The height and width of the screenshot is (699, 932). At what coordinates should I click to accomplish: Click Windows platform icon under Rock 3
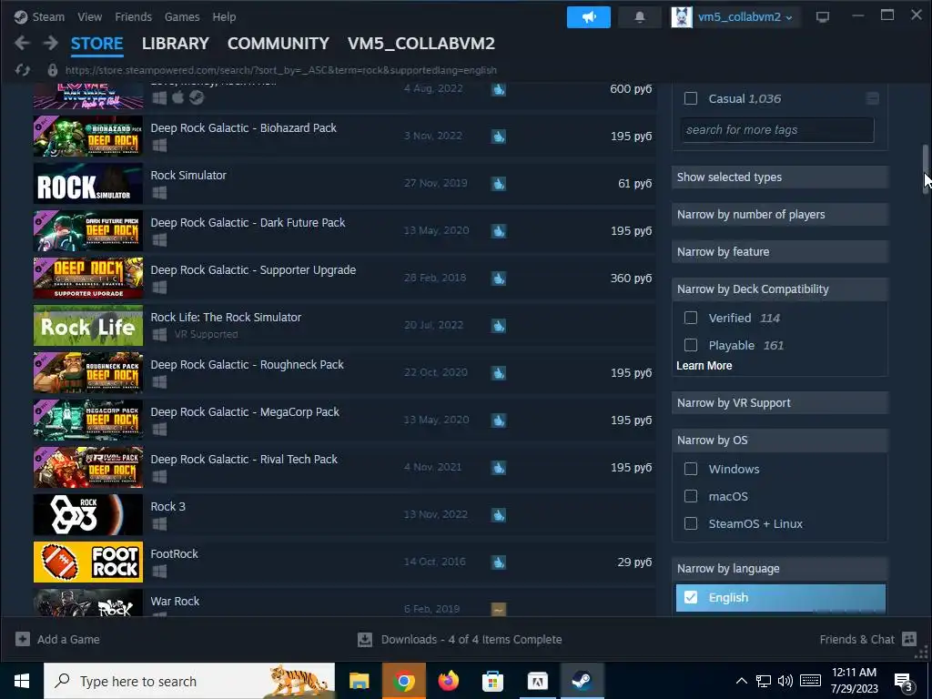coord(159,524)
